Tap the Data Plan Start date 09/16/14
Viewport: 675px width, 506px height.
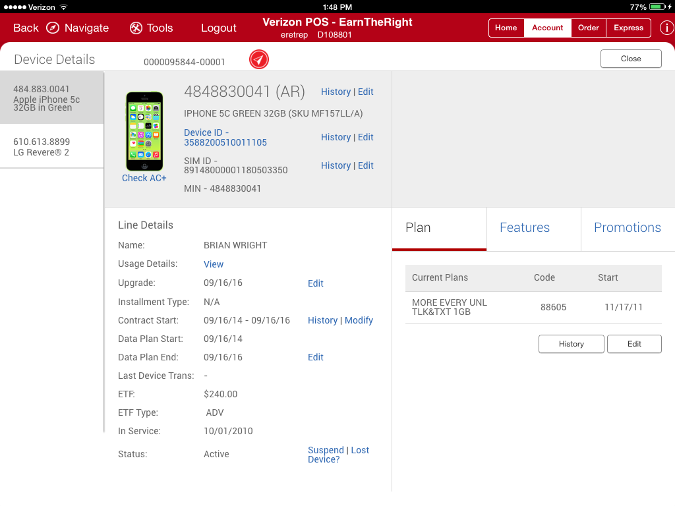point(223,339)
